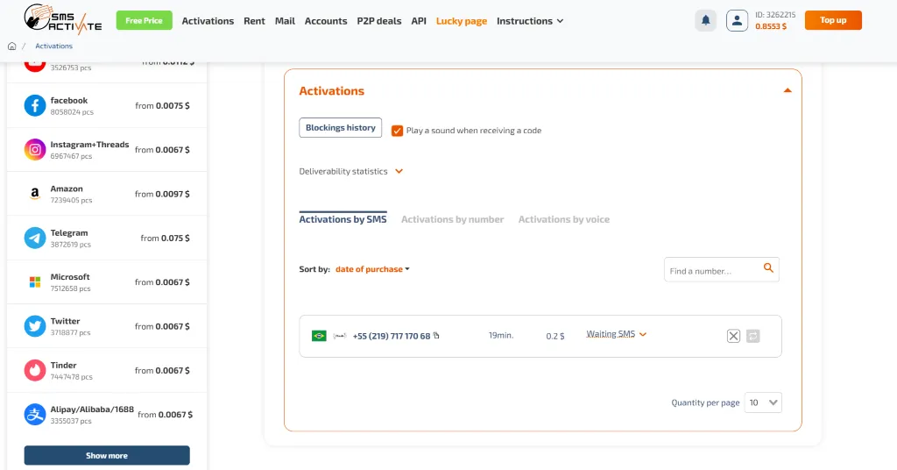This screenshot has height=470, width=897.
Task: Click the Activations breadcrumb link
Action: [x=53, y=46]
